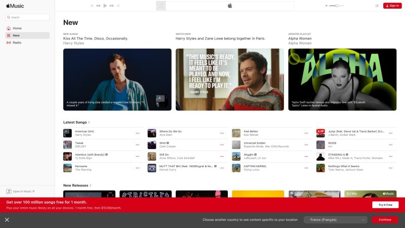The height and width of the screenshot is (228, 405).
Task: Open more options for American Girls
Action: pos(137,133)
